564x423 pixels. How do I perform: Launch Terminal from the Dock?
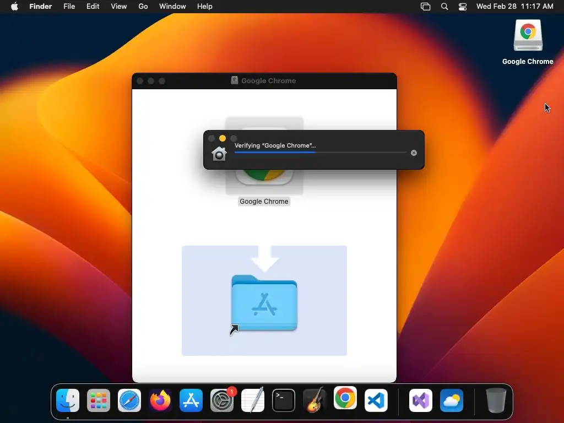[284, 400]
